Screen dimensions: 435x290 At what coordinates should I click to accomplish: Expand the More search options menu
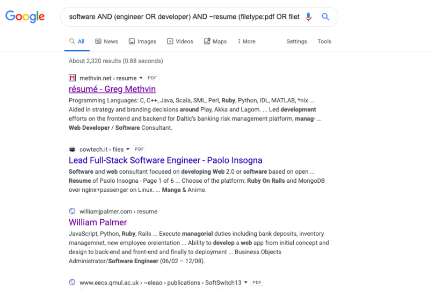click(247, 41)
